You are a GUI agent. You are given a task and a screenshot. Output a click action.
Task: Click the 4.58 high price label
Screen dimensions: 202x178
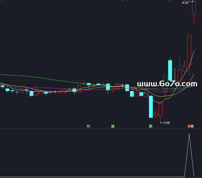click(185, 3)
